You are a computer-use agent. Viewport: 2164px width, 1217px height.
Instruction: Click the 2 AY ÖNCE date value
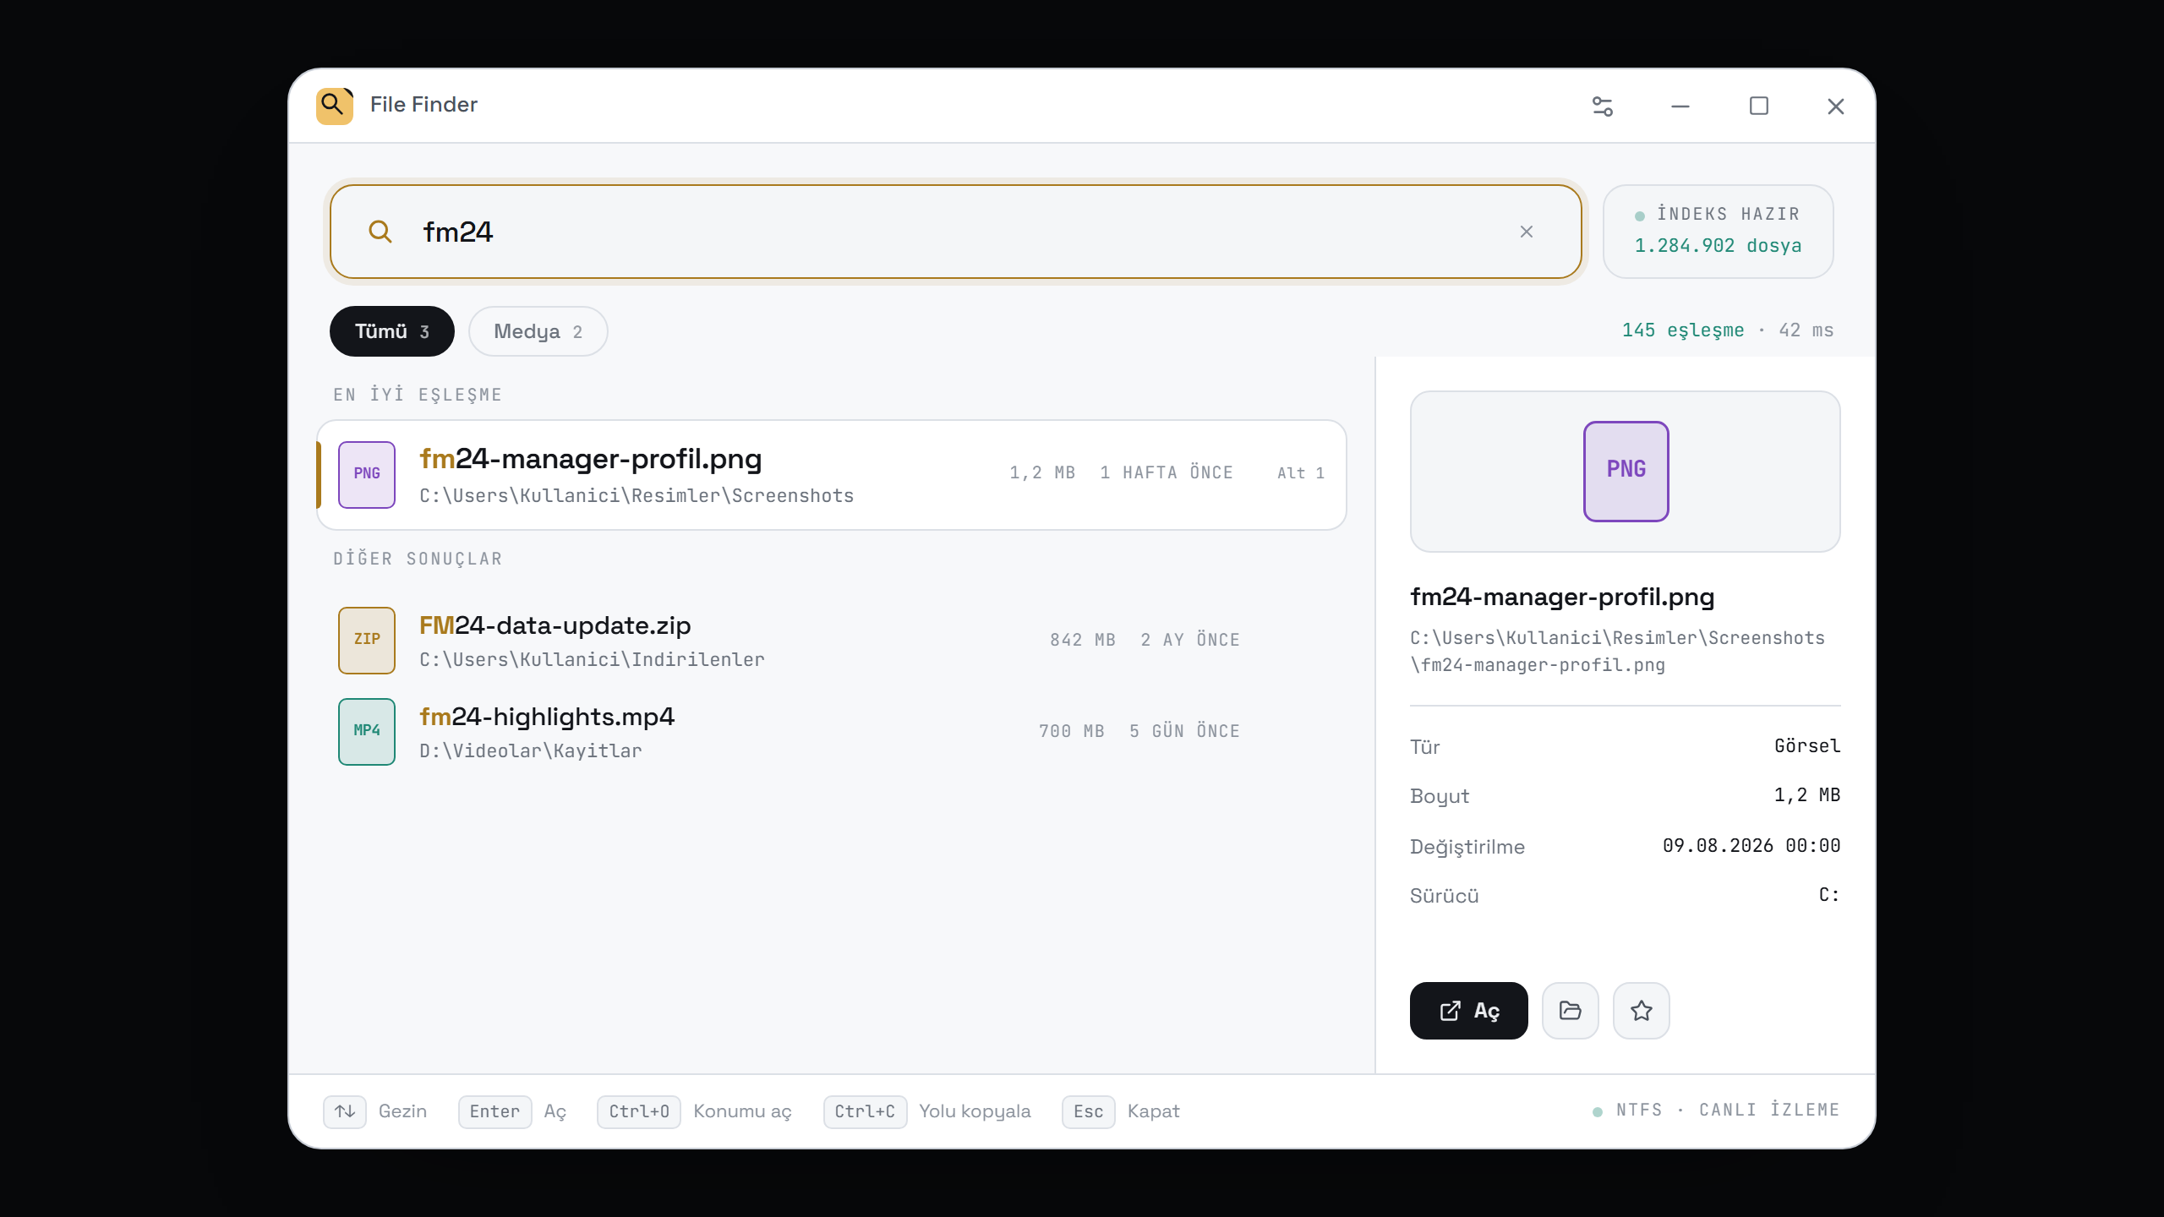(1190, 641)
